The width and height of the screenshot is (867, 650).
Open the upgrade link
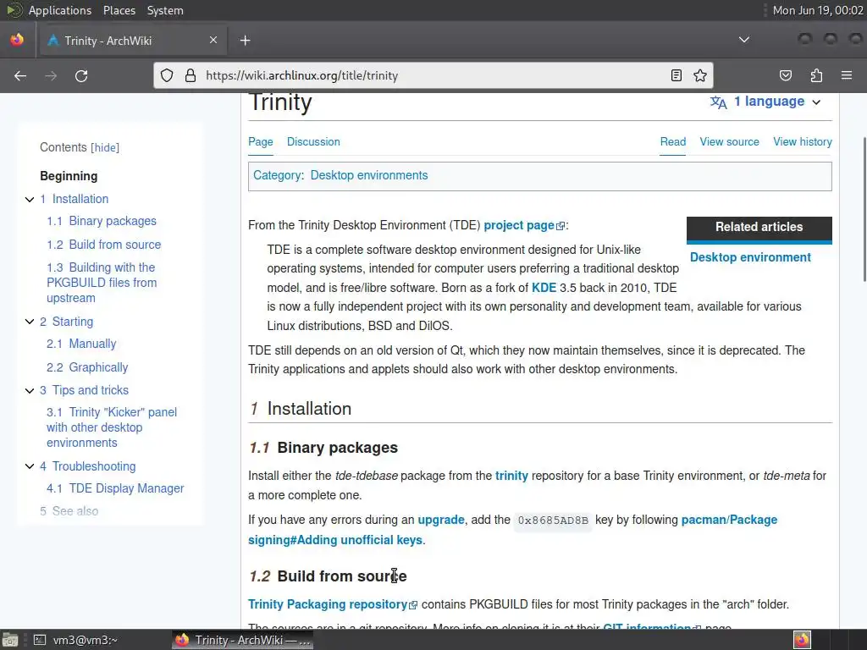(x=440, y=521)
